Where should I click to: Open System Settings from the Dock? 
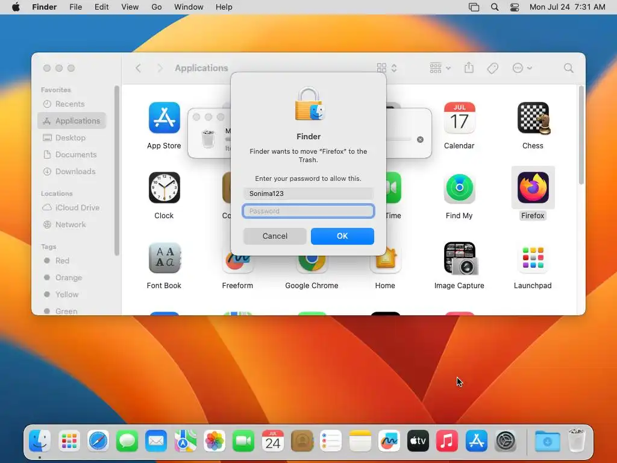coord(506,441)
